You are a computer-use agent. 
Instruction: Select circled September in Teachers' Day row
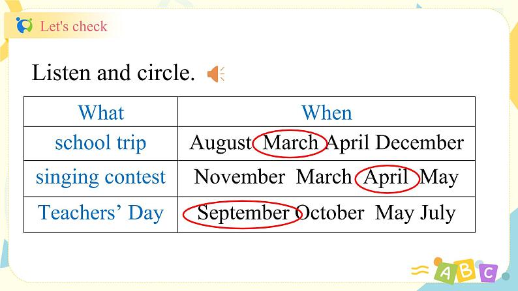[243, 213]
